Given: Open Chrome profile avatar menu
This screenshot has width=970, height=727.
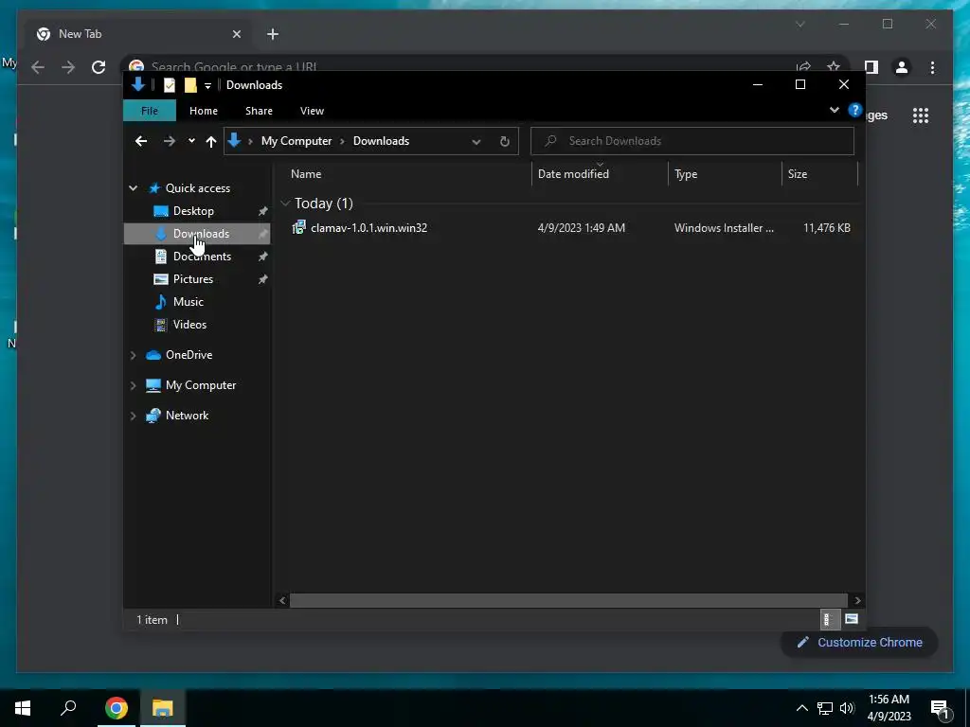Looking at the screenshot, I should click(902, 67).
